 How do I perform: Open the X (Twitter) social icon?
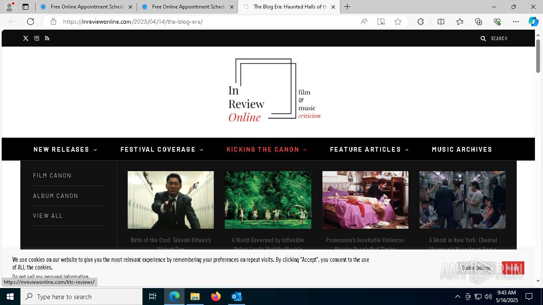26,39
